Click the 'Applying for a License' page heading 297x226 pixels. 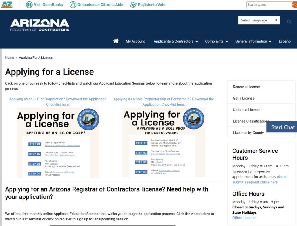[49, 72]
